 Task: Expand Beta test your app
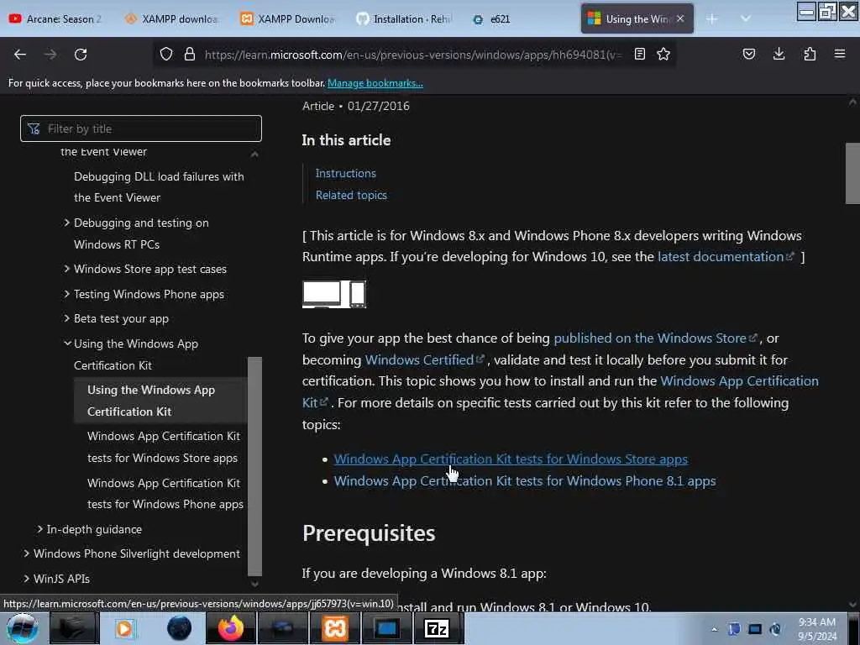tap(66, 318)
